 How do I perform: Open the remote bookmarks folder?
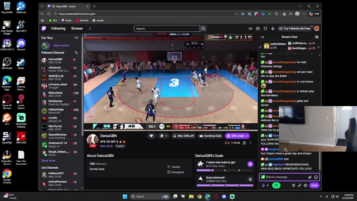click(x=98, y=20)
